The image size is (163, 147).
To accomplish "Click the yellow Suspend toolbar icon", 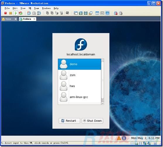I will 11,13.
